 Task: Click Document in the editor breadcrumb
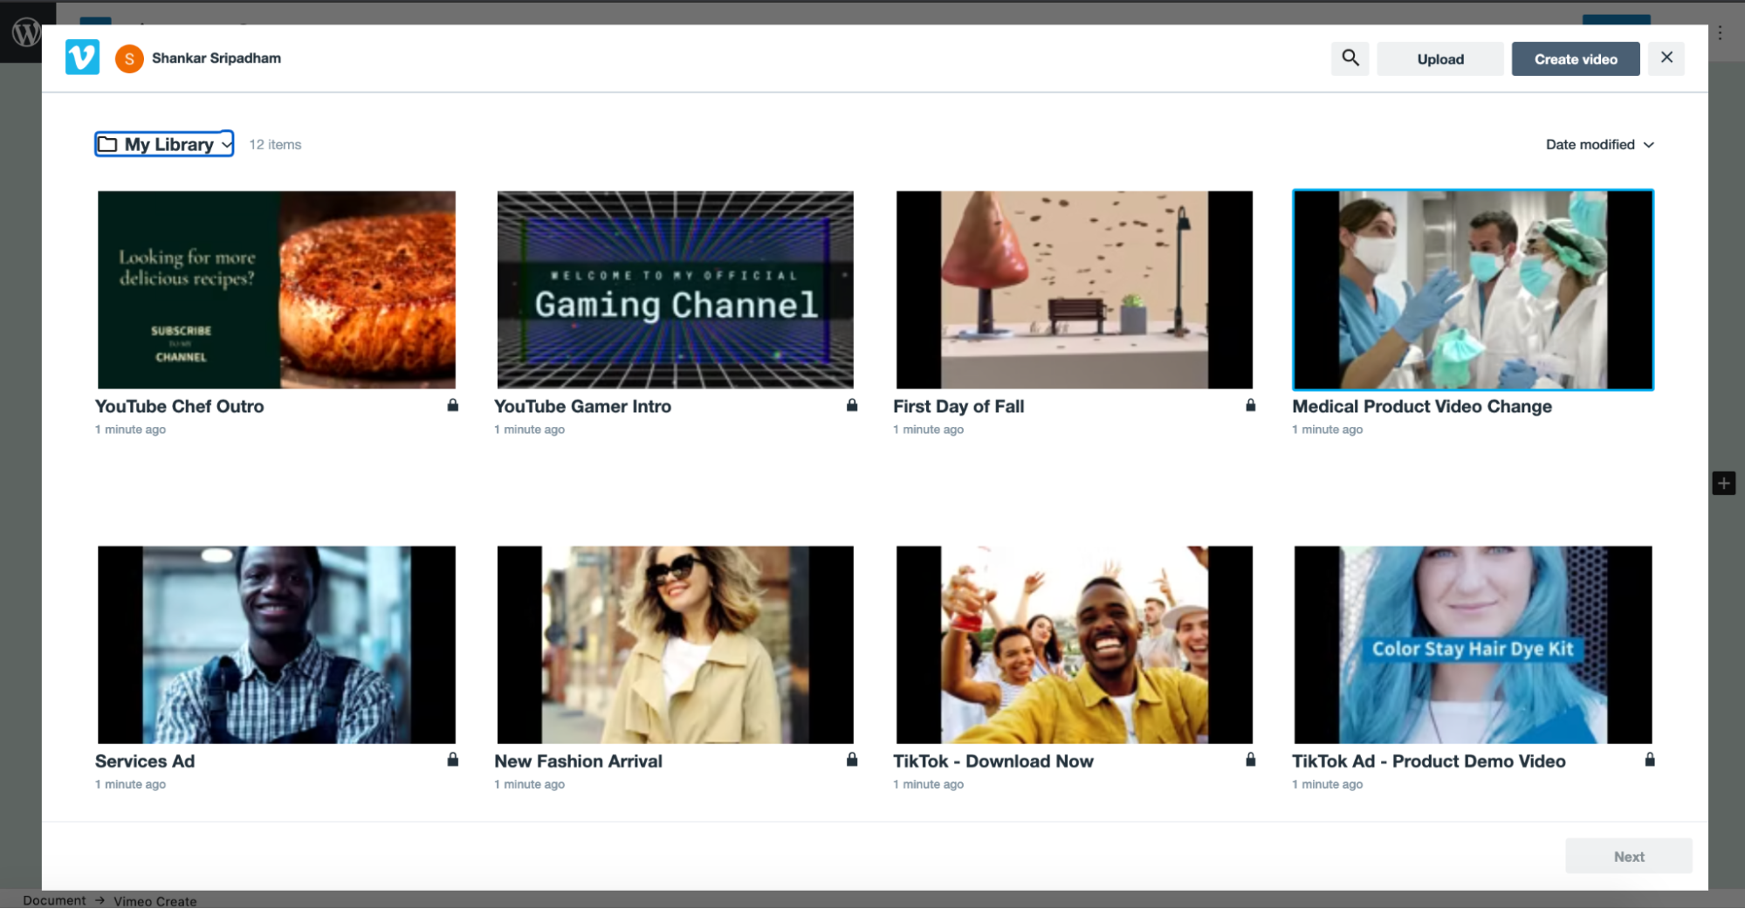pos(54,900)
